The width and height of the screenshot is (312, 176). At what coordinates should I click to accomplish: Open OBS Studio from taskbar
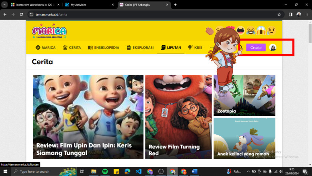coord(161,172)
